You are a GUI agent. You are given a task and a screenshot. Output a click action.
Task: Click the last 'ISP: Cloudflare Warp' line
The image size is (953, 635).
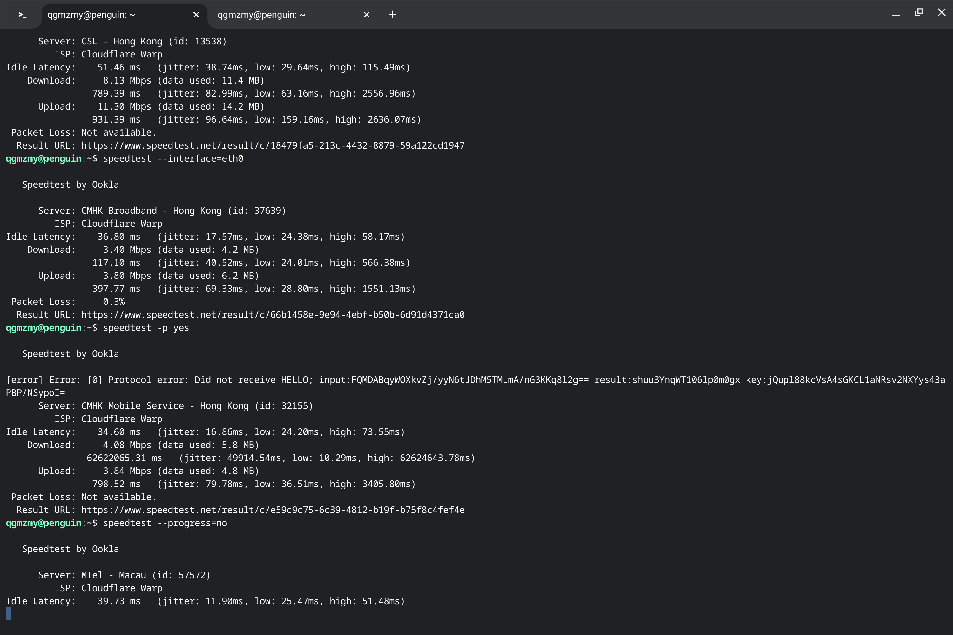click(x=108, y=588)
